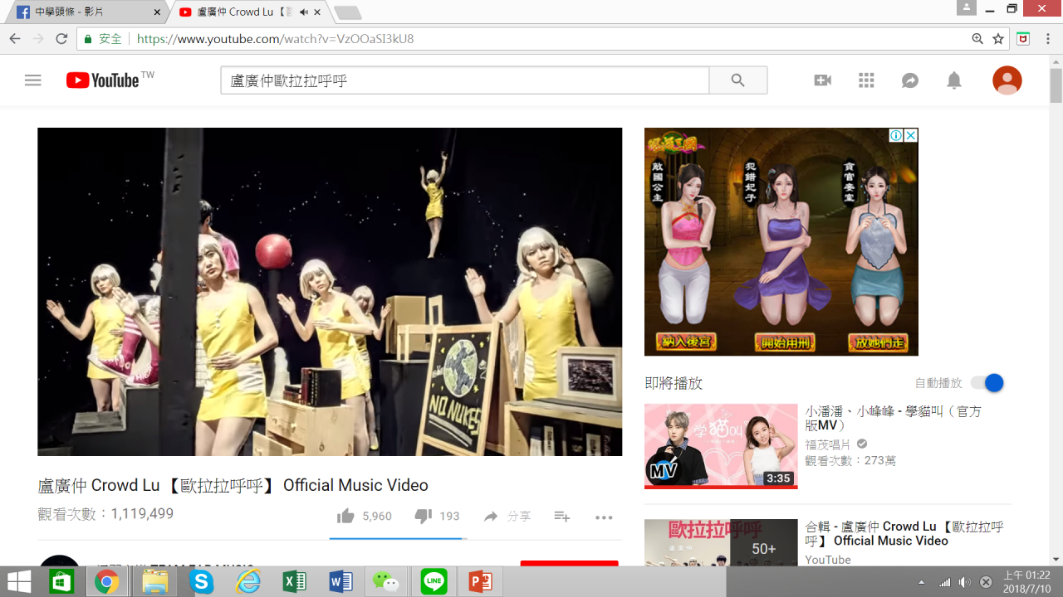Open the messages share icon in header
This screenshot has height=597, width=1063.
tap(910, 80)
